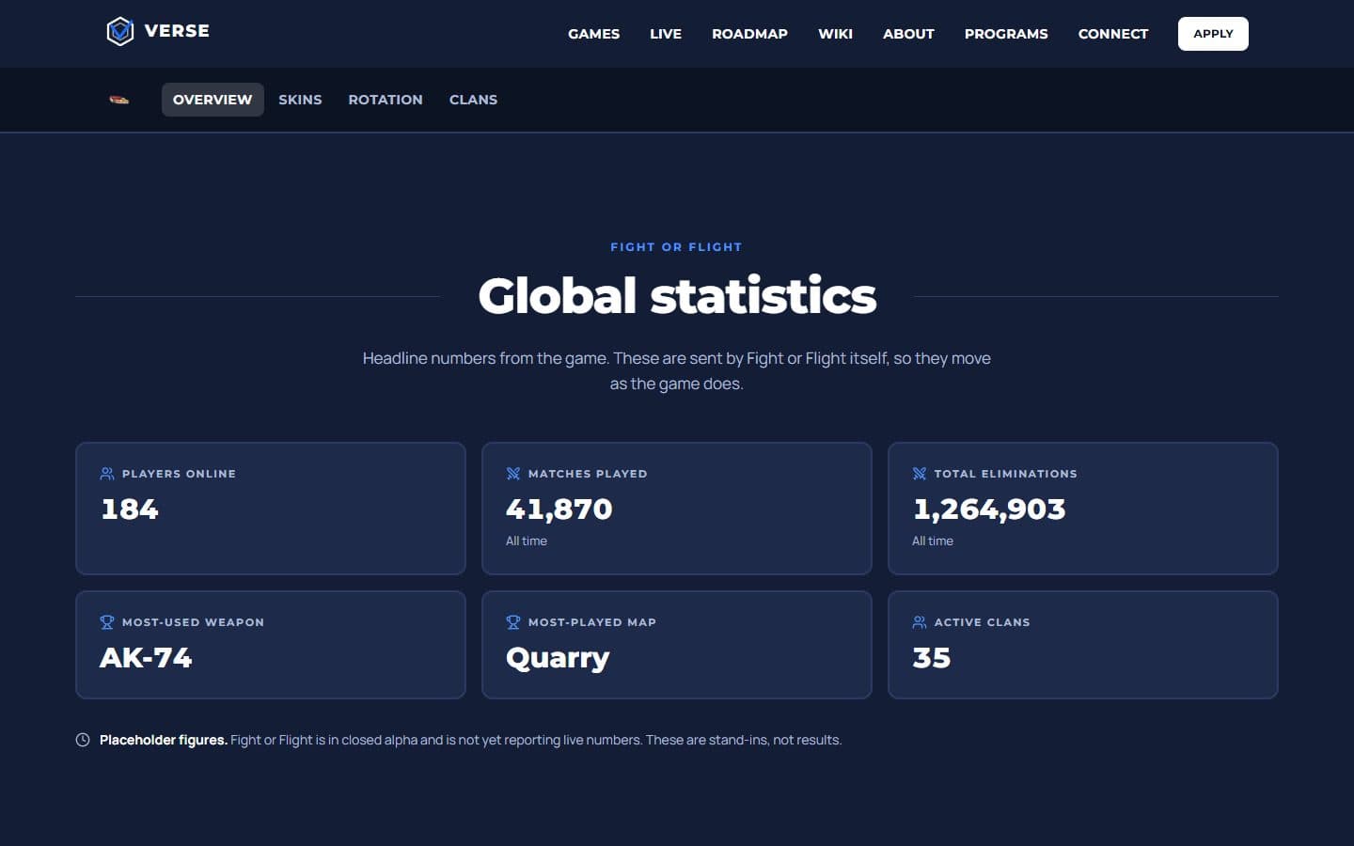Open the Games menu item
Viewport: 1354px width, 846px height.
(x=593, y=34)
